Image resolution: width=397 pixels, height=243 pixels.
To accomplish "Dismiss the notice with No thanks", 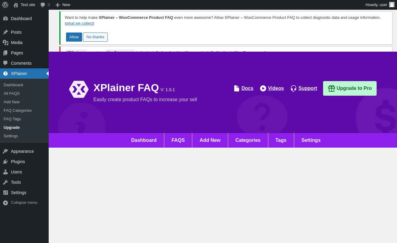I will tap(95, 37).
